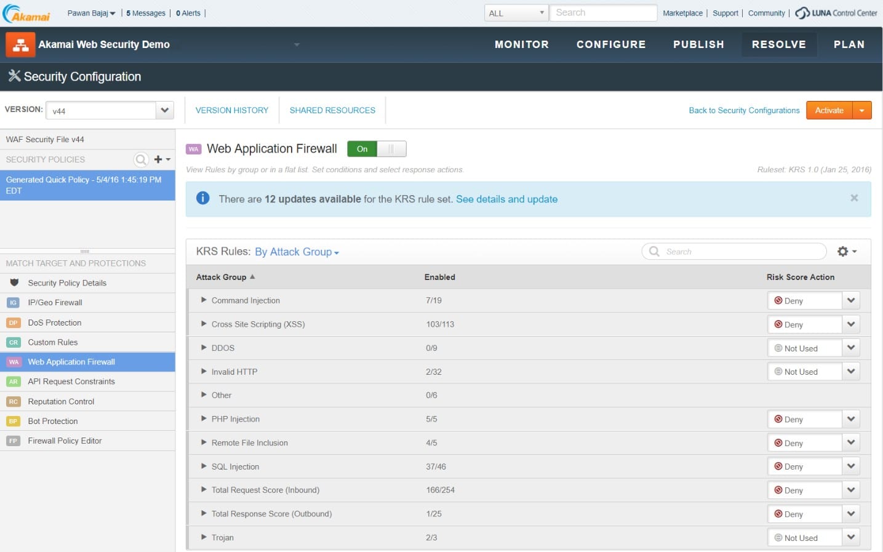Image resolution: width=883 pixels, height=552 pixels.
Task: Open the version v44 dropdown
Action: pyautogui.click(x=164, y=110)
